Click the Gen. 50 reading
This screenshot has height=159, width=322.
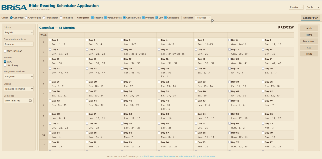(166, 73)
